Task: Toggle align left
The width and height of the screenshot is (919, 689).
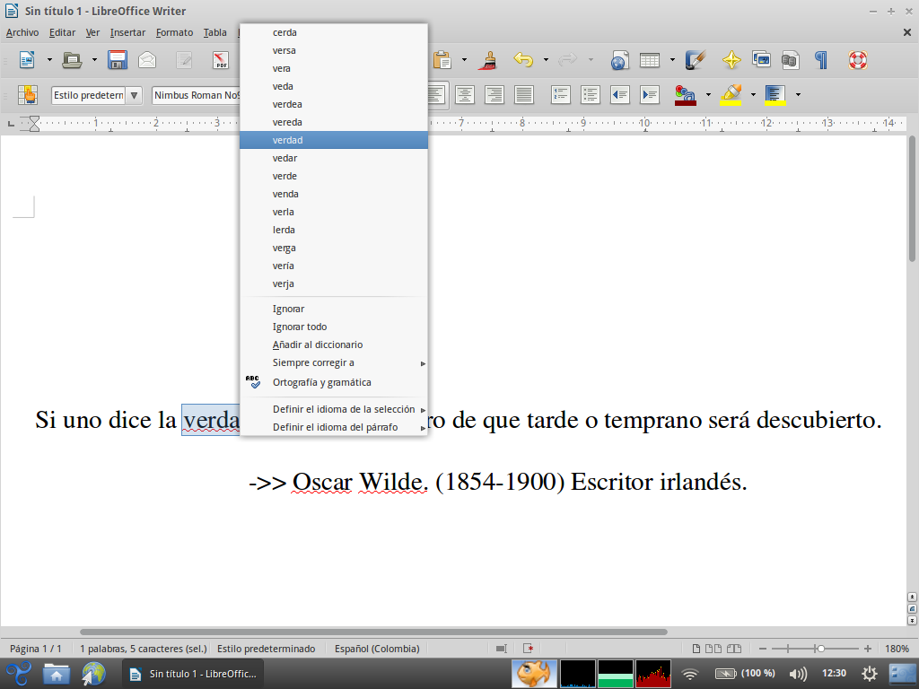Action: pyautogui.click(x=436, y=95)
